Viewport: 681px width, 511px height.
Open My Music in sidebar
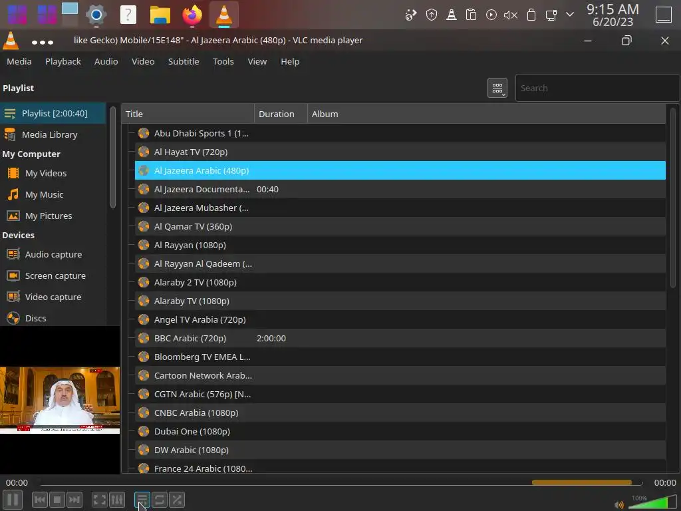(x=53, y=195)
